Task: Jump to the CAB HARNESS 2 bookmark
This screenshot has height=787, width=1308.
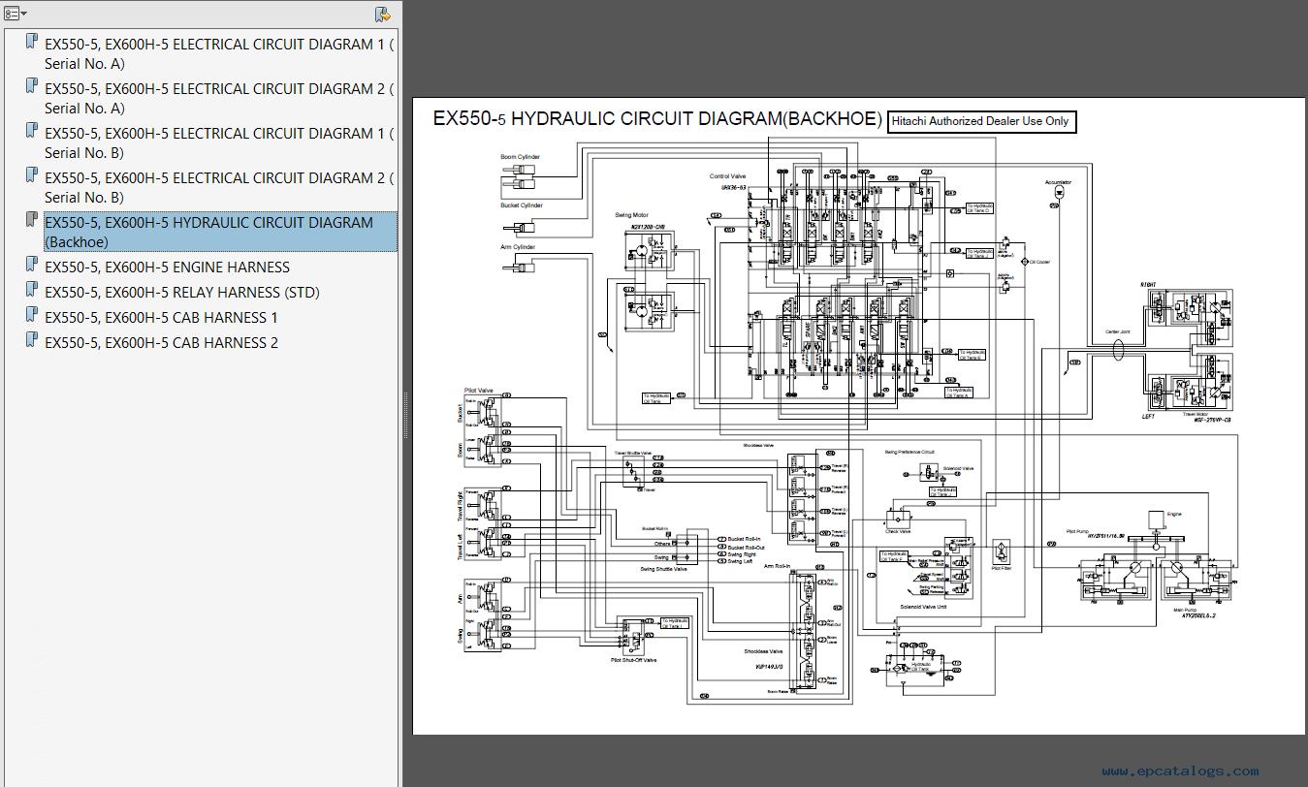Action: coord(161,342)
